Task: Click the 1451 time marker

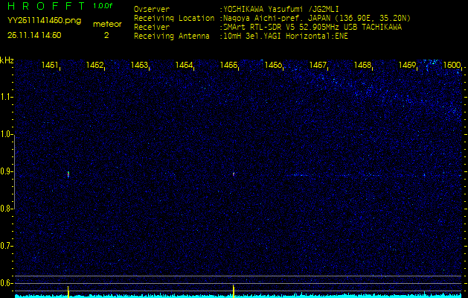Action: click(x=51, y=66)
